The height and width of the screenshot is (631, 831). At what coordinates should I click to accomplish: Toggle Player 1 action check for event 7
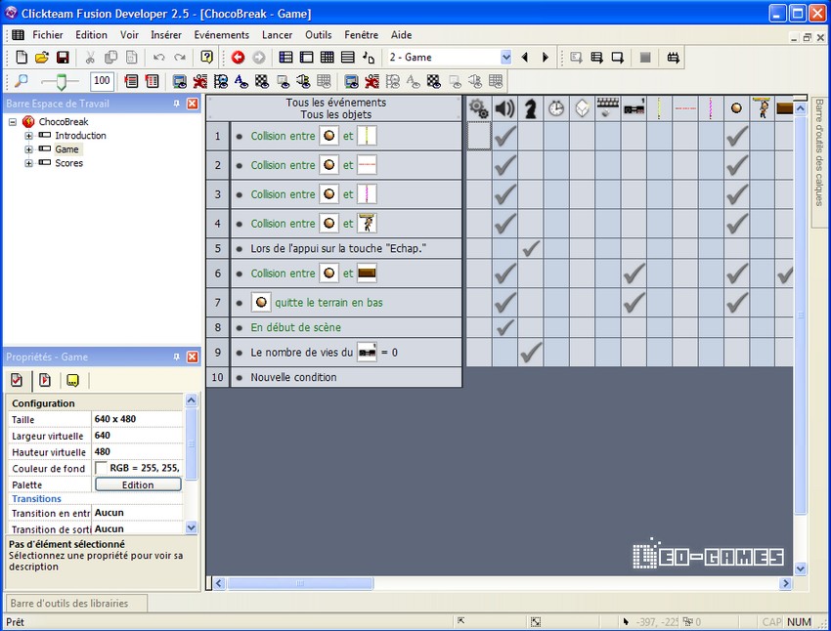point(634,302)
